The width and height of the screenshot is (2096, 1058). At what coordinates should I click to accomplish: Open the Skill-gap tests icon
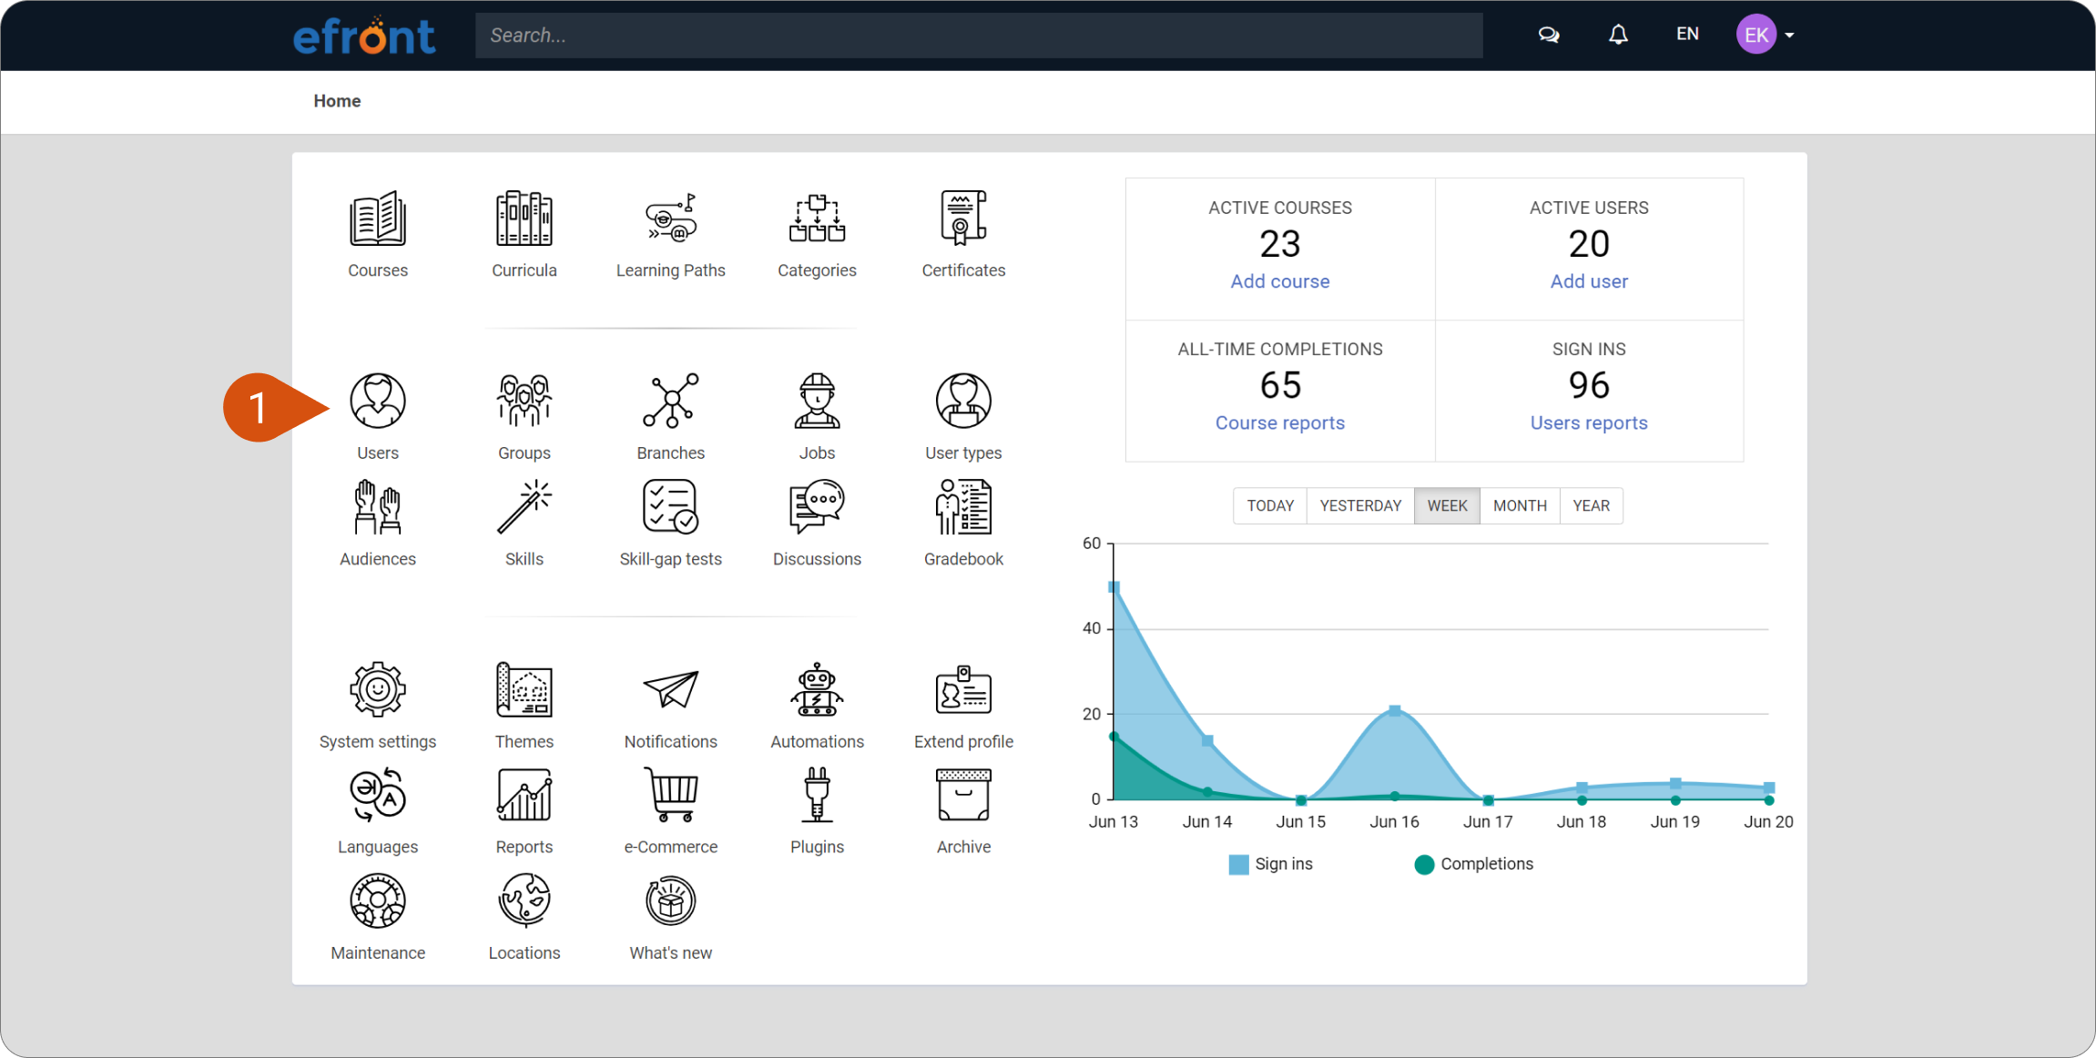coord(671,507)
